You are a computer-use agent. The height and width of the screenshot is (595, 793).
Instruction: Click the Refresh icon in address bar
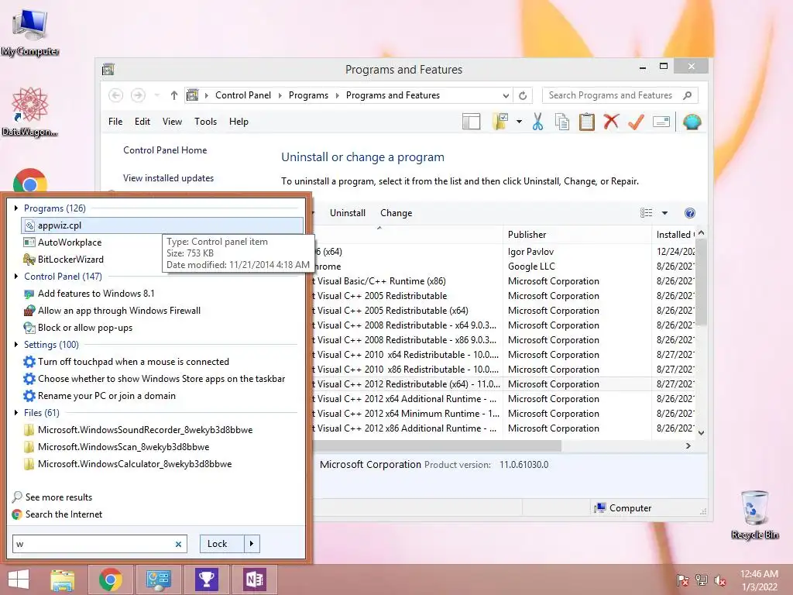click(x=523, y=95)
